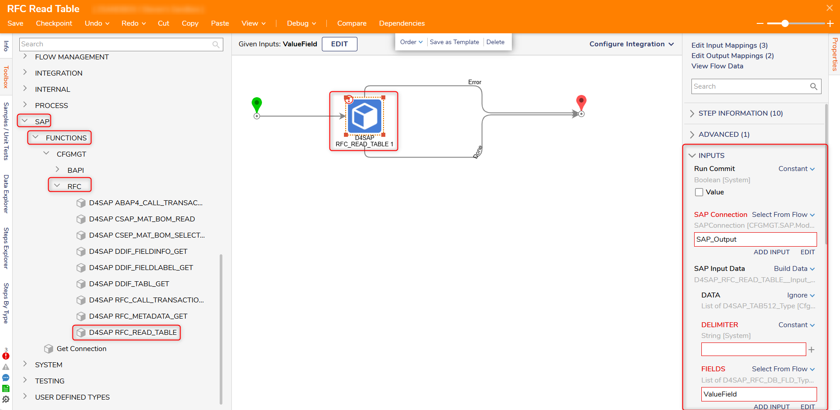Expand INTEGRATION category
The height and width of the screenshot is (410, 840).
pos(25,72)
